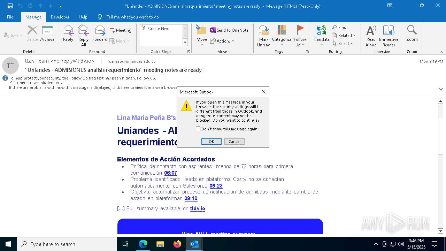Viewport: 446px width, 251px height.
Task: Click Reply All in Respond group
Action: pyautogui.click(x=84, y=36)
